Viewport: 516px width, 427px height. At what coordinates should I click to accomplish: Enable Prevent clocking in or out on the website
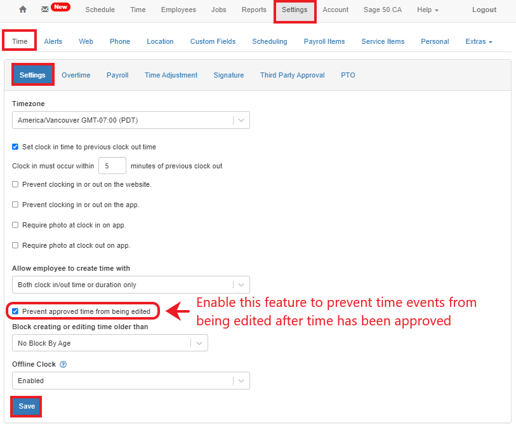(x=15, y=184)
